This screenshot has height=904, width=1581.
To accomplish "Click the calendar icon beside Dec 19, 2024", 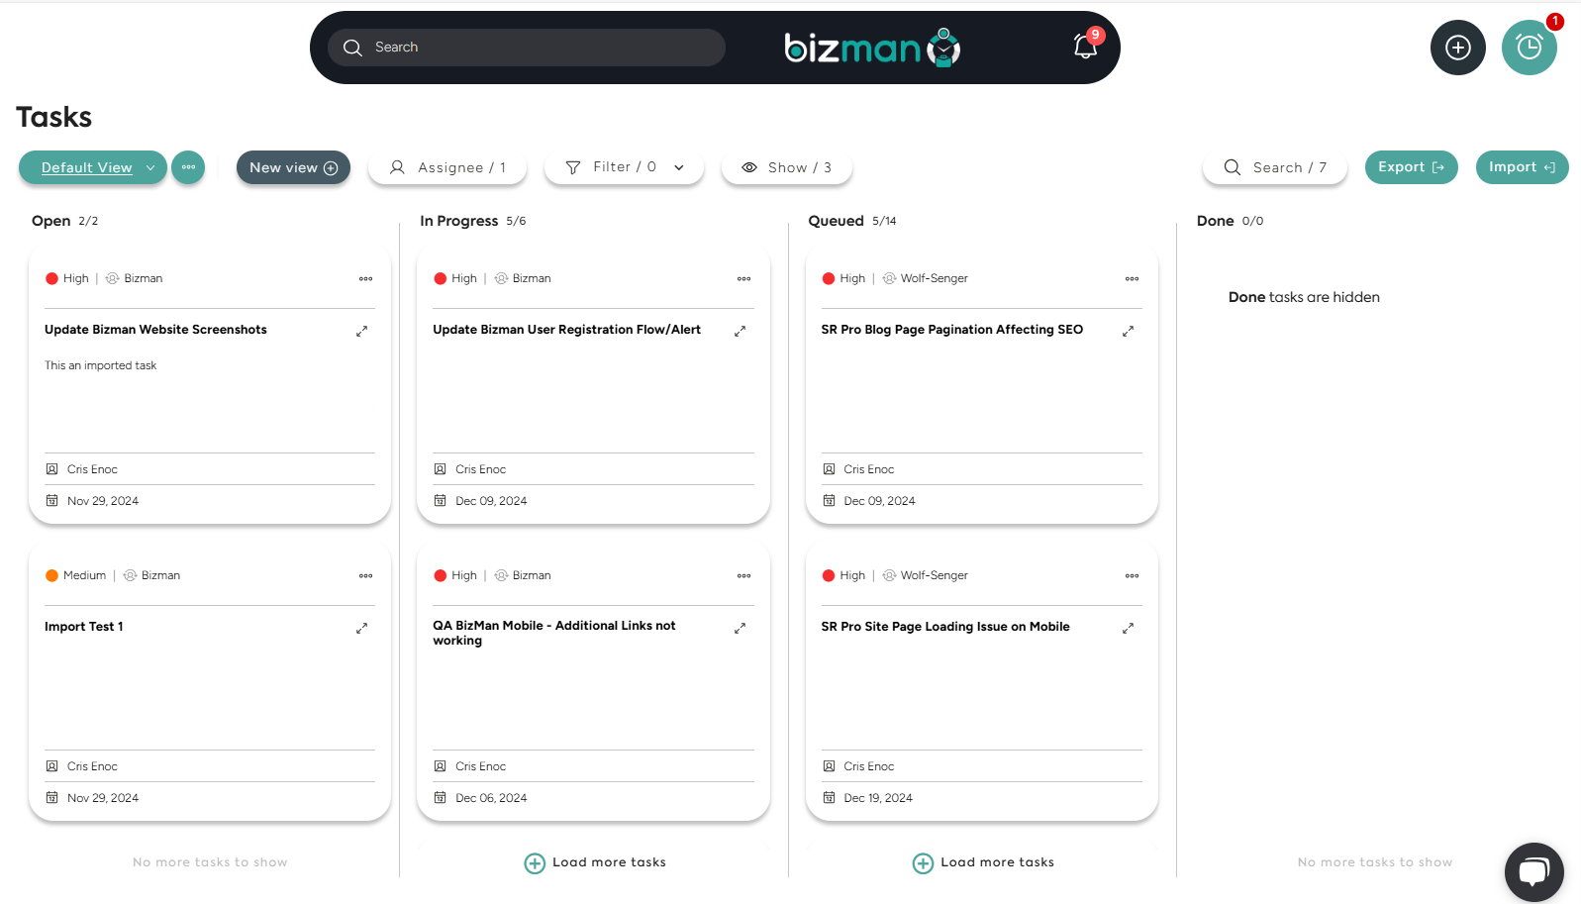I will [x=829, y=798].
